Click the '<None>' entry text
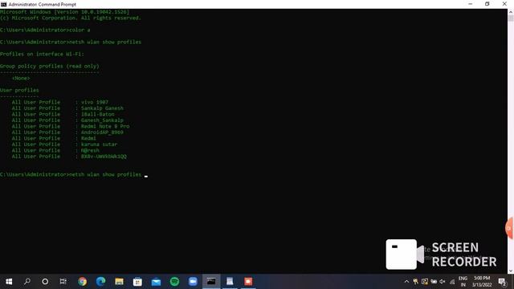This screenshot has width=514, height=289. (21, 79)
